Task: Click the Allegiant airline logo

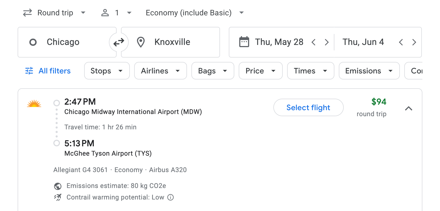Action: [34, 104]
